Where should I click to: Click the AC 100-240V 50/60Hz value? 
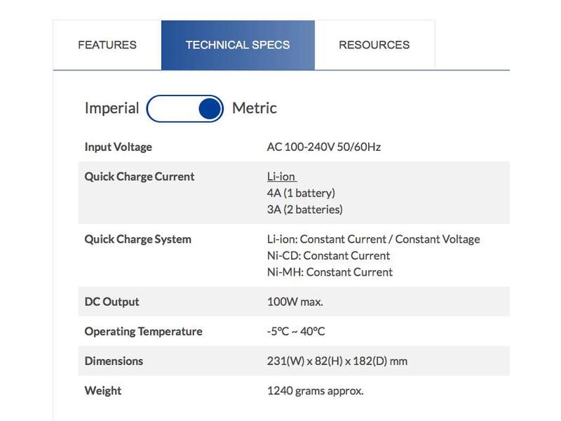coord(324,147)
